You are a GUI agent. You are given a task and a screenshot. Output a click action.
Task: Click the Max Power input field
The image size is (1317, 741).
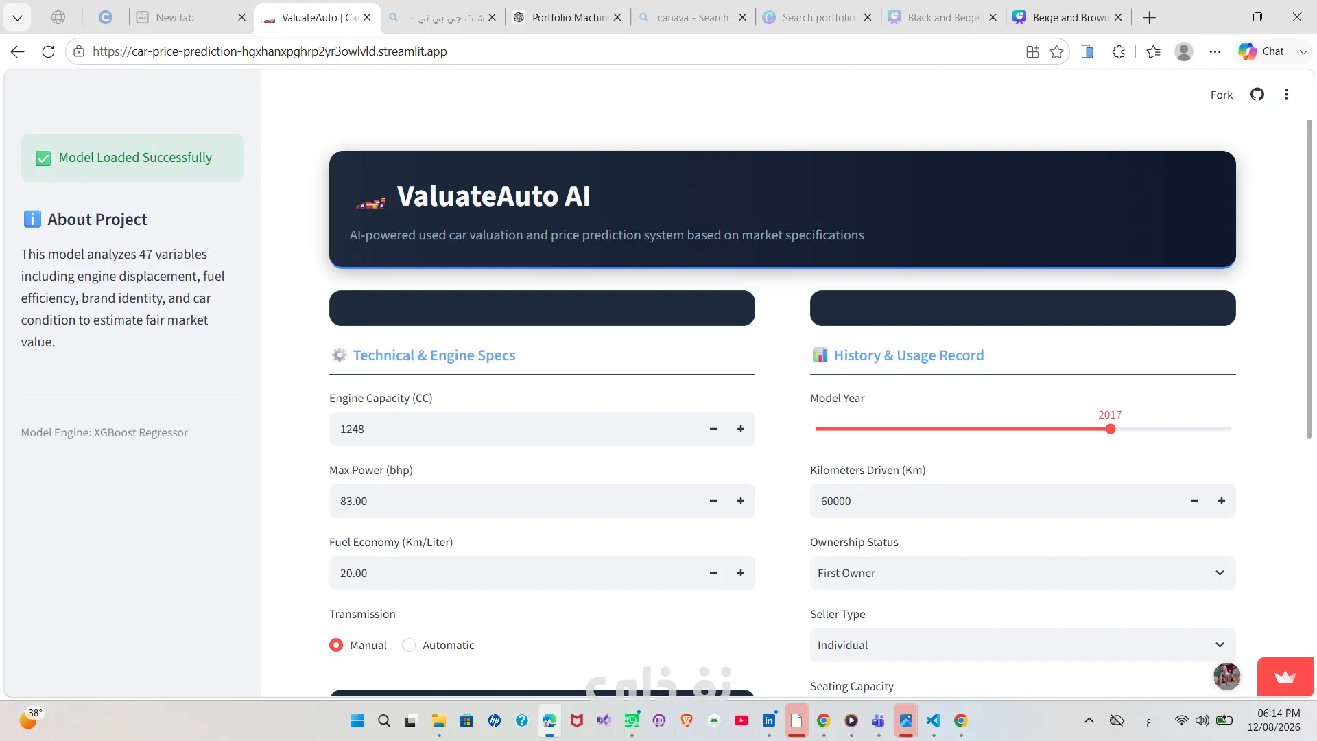click(x=514, y=501)
